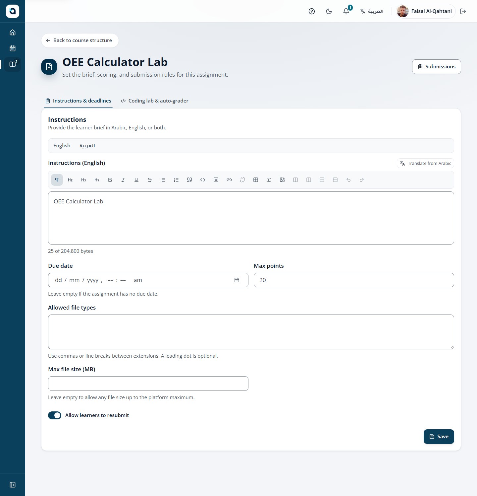Screen dimensions: 477x496
Task: Switch to Instructions & deadlines tab
Action: click(78, 101)
